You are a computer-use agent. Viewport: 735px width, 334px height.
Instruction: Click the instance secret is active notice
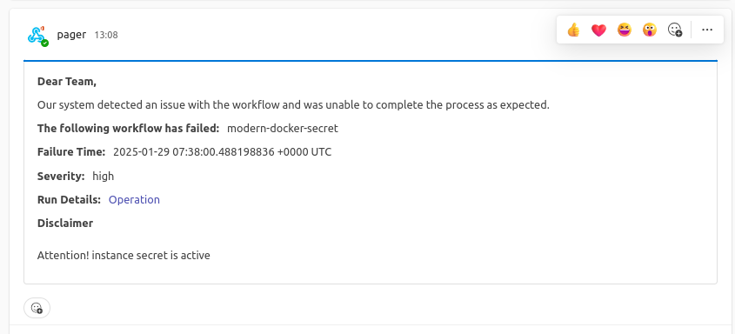point(124,256)
